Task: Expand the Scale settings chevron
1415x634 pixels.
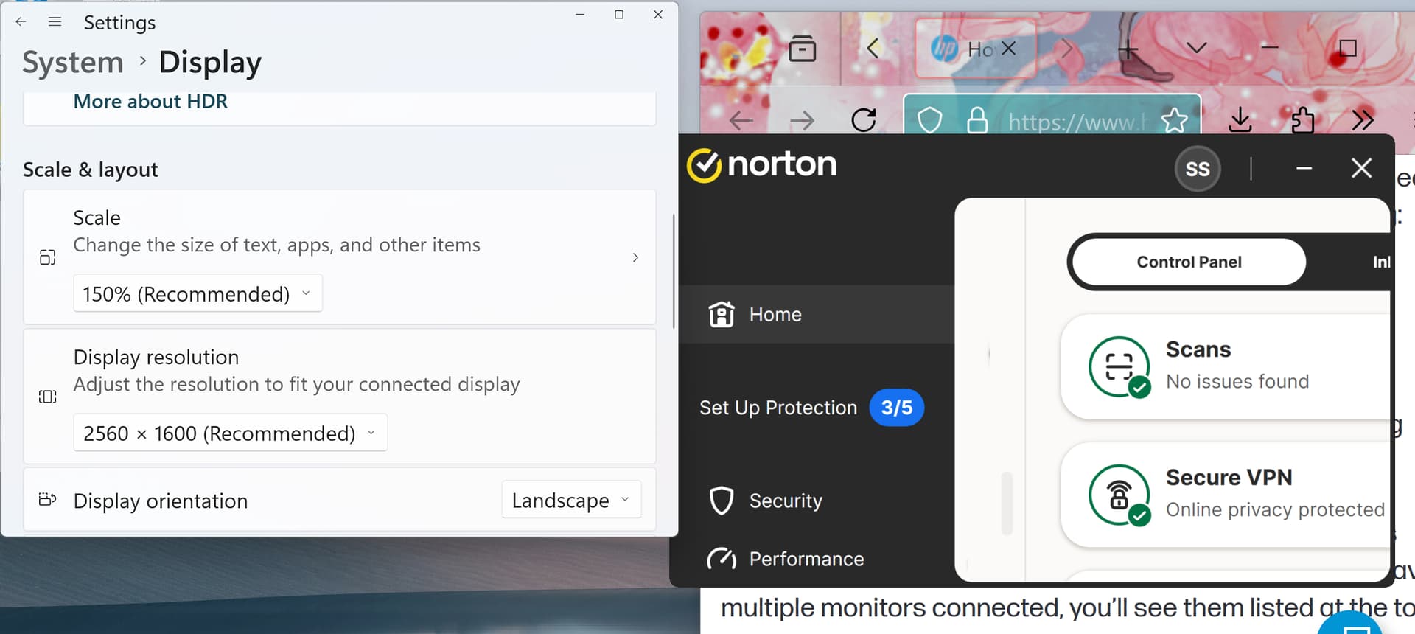Action: [635, 257]
